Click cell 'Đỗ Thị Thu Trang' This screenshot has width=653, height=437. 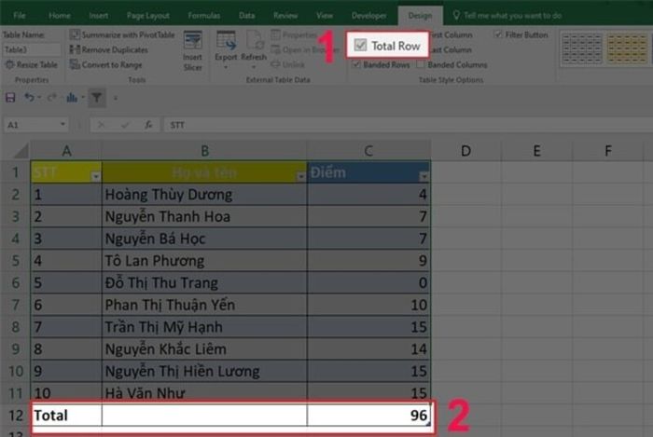pos(204,282)
